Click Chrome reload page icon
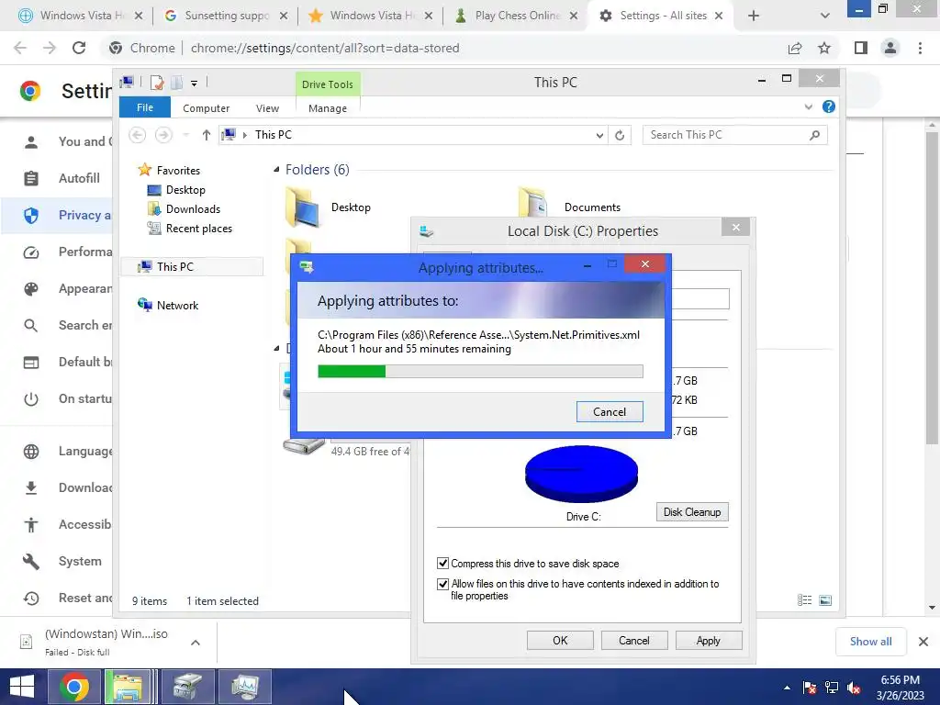940x705 pixels. [x=79, y=48]
